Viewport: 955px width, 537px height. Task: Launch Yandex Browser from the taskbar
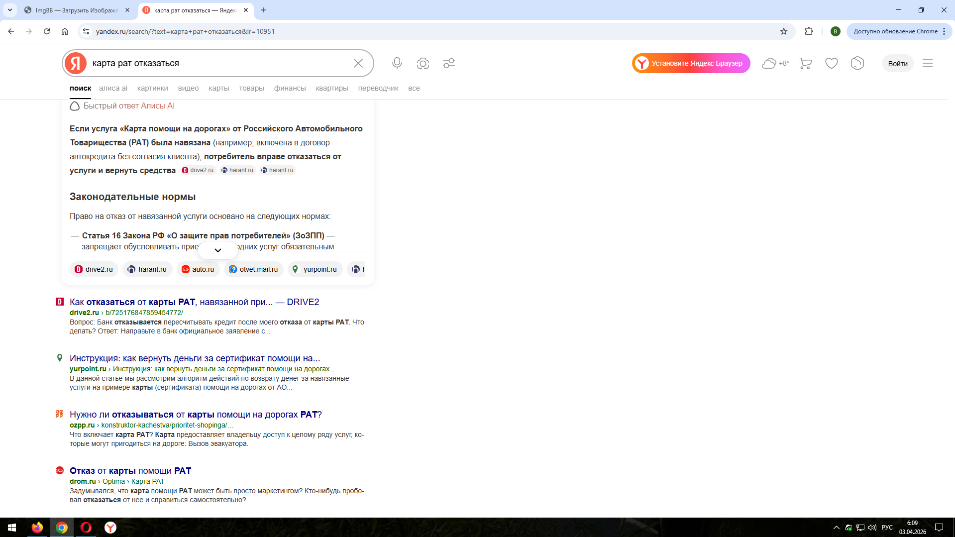tap(110, 528)
